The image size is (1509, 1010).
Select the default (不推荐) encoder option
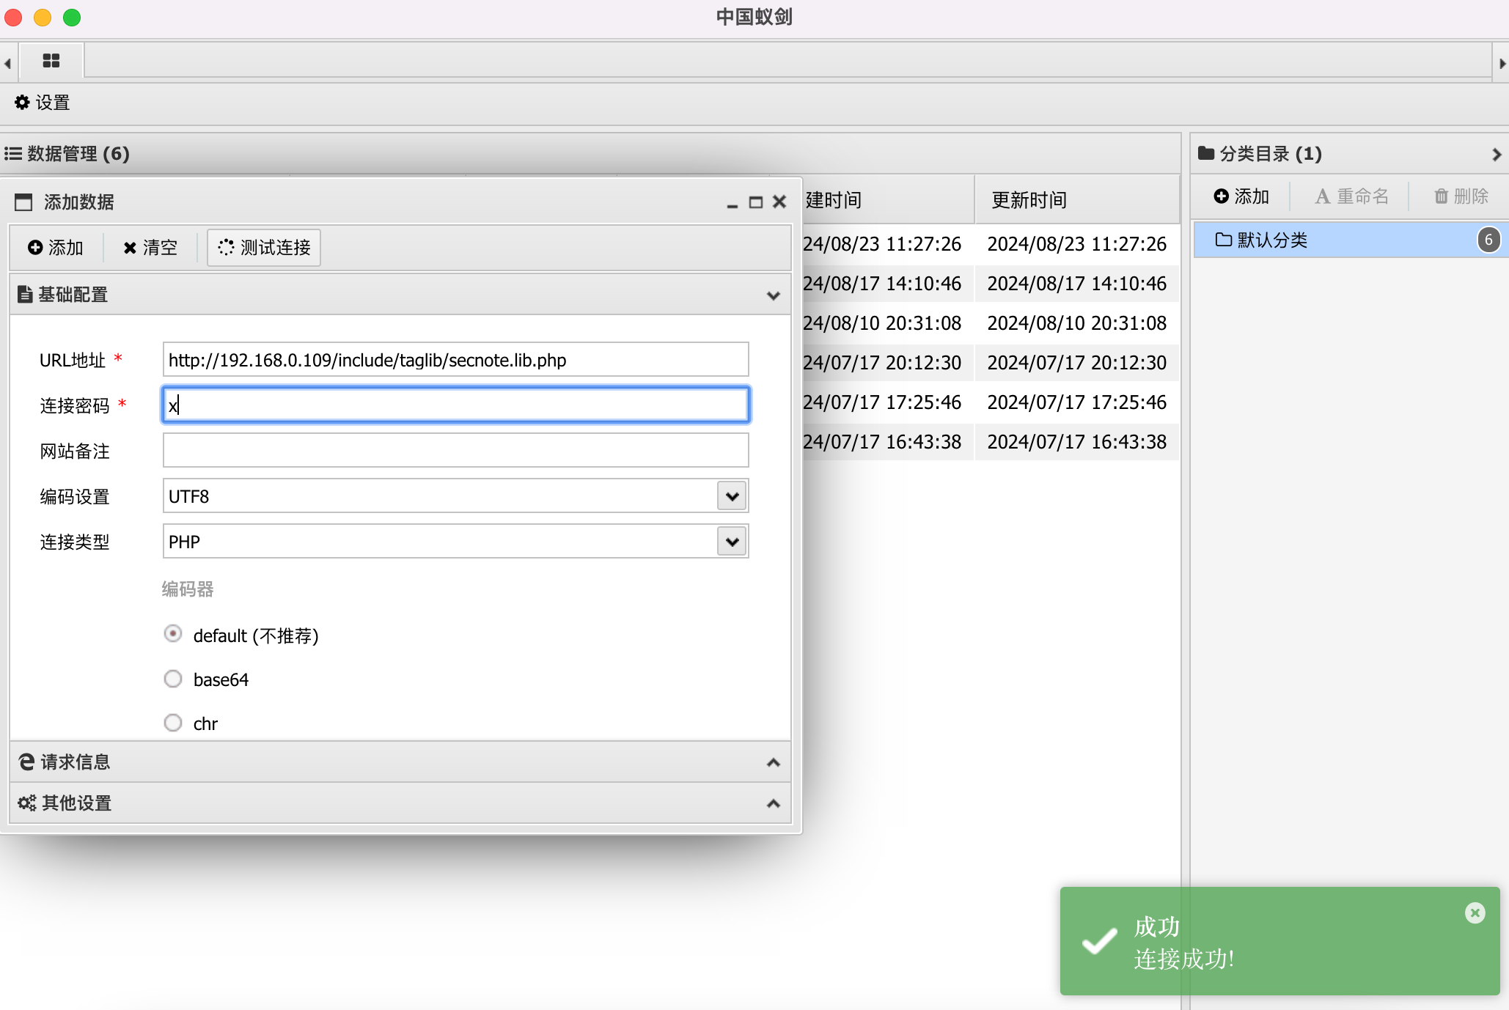(x=173, y=633)
